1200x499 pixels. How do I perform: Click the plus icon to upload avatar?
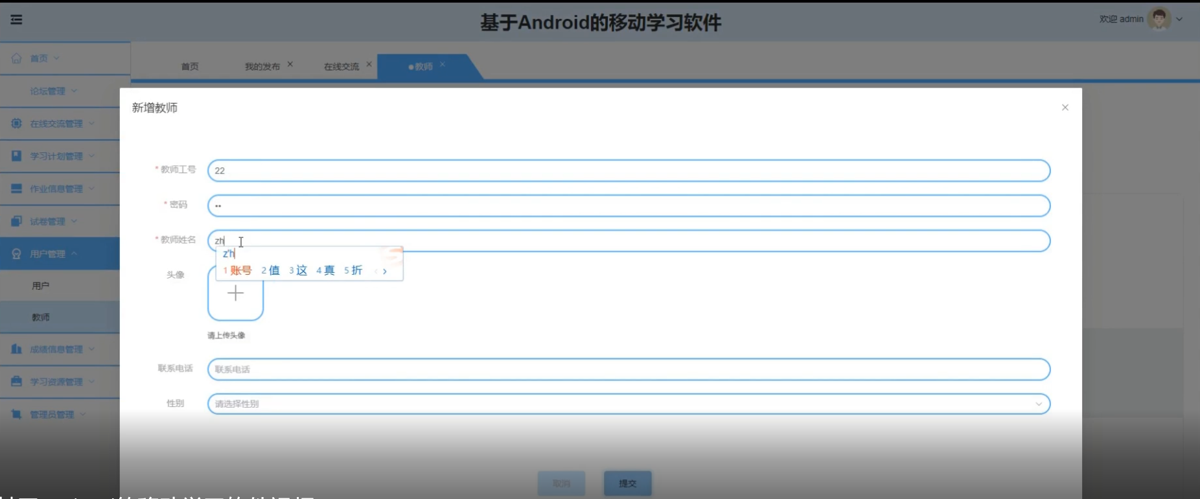235,294
